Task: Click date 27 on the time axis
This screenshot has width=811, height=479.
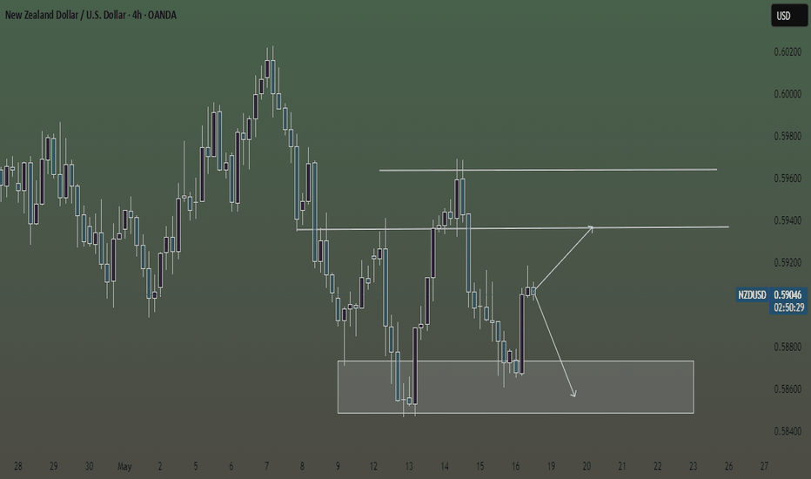Action: tap(765, 466)
